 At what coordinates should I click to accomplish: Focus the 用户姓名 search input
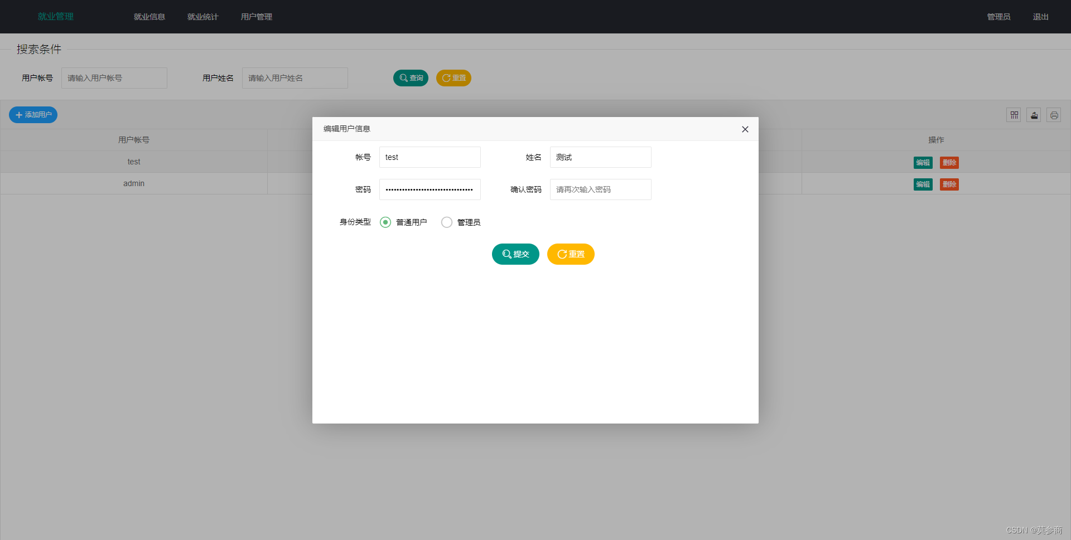point(295,78)
